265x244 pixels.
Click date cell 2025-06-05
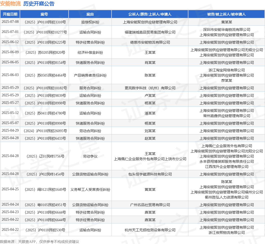click(10, 62)
